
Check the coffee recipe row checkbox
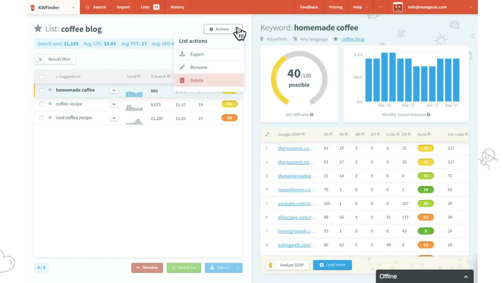tap(41, 104)
